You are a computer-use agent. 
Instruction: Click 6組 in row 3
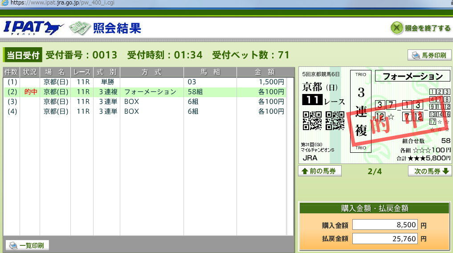pos(193,102)
